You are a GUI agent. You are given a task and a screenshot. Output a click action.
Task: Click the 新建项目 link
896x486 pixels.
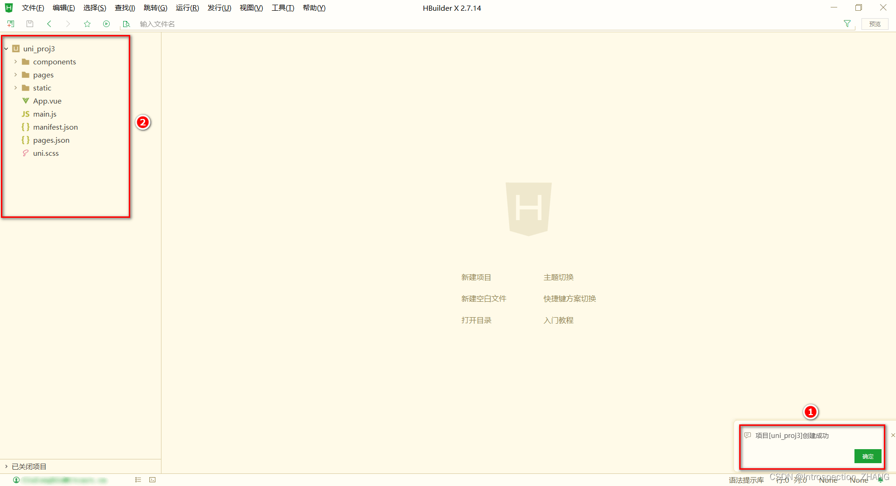(x=476, y=277)
